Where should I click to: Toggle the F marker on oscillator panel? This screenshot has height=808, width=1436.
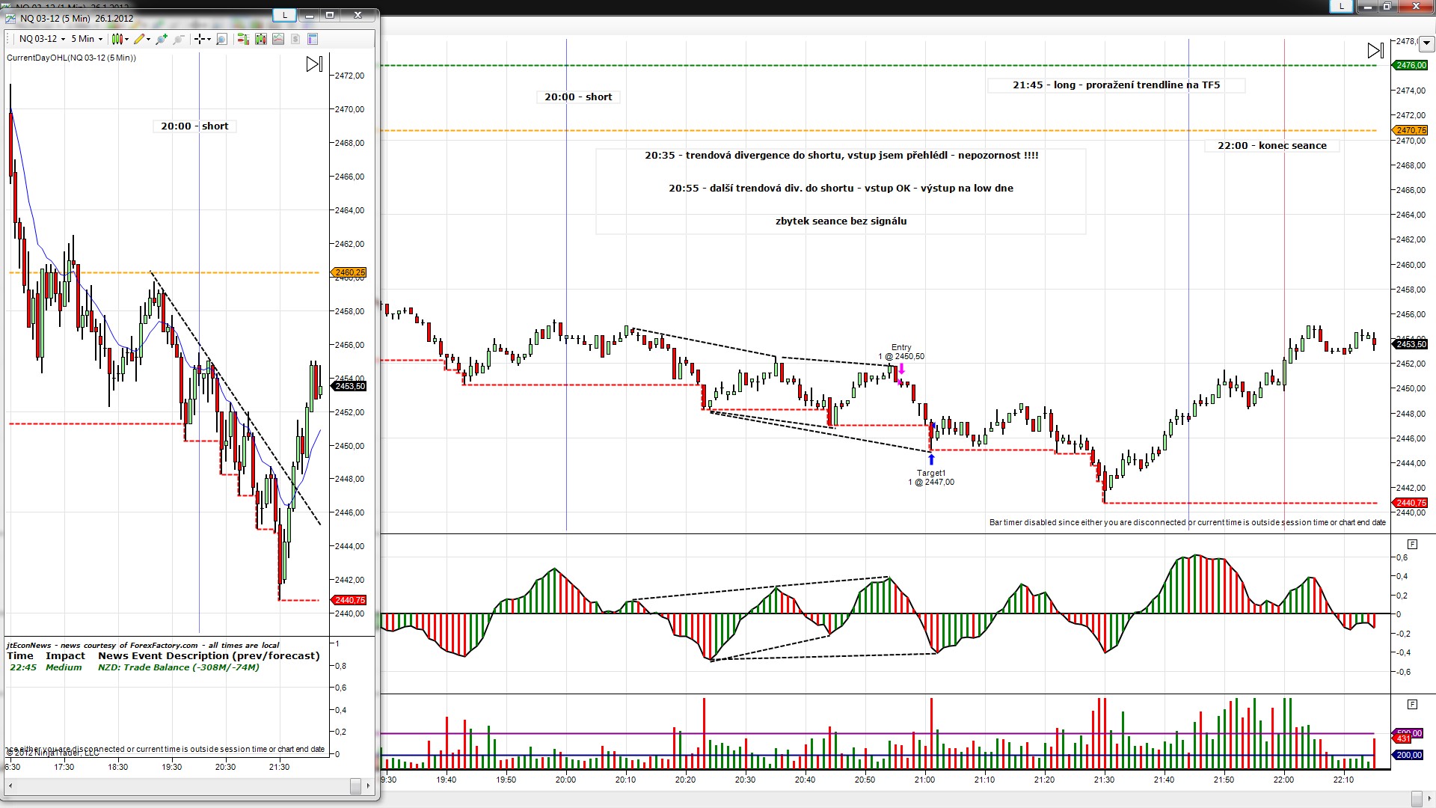click(1412, 544)
